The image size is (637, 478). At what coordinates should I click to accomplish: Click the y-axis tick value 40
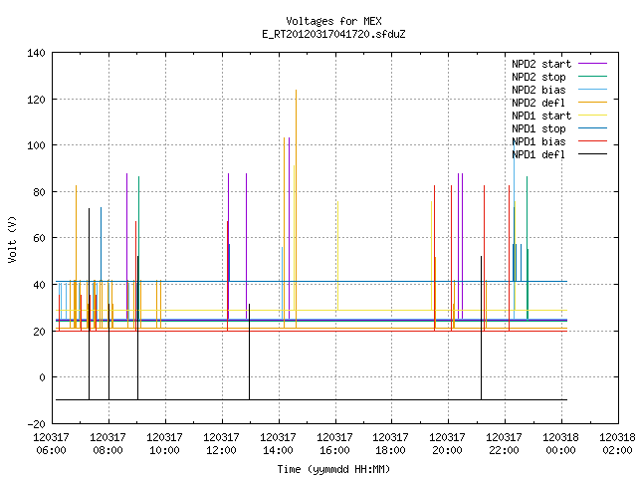pyautogui.click(x=39, y=285)
